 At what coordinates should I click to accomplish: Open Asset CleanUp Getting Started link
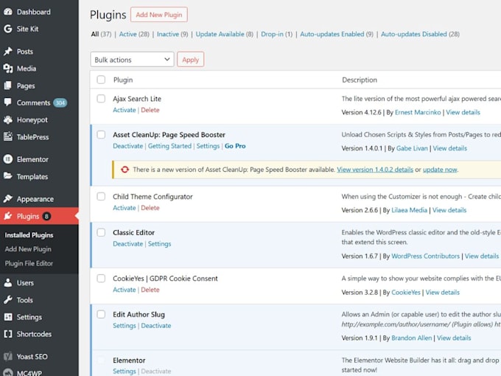[x=169, y=146]
